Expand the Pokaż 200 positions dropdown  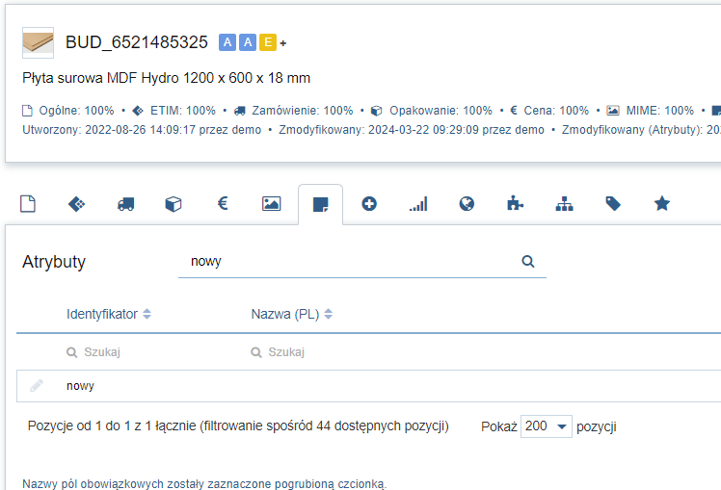547,426
